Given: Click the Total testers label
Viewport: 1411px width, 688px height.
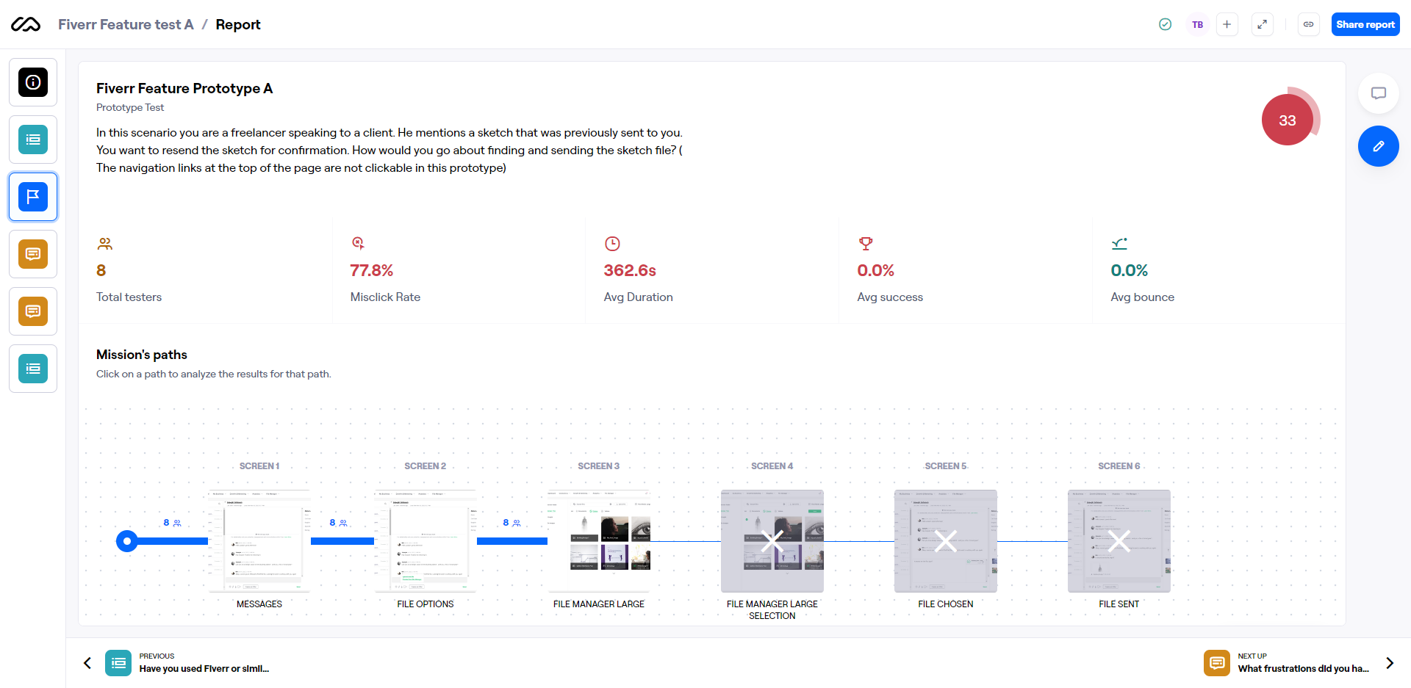Looking at the screenshot, I should click(x=129, y=297).
